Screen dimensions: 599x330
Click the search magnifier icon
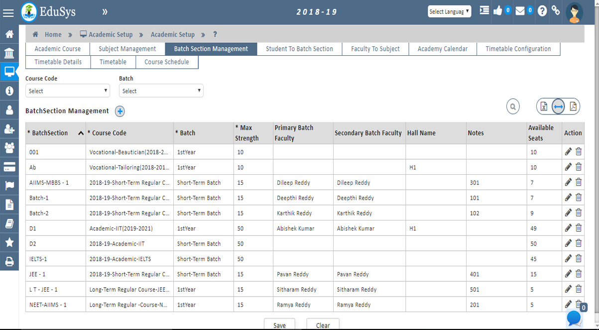tap(512, 106)
